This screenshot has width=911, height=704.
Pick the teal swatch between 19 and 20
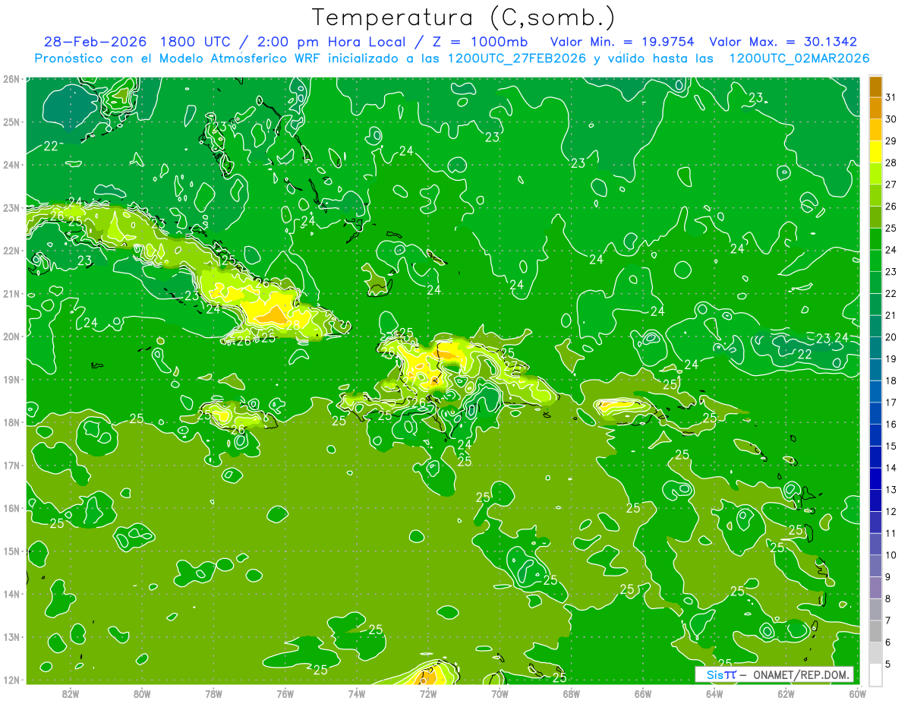click(x=875, y=348)
